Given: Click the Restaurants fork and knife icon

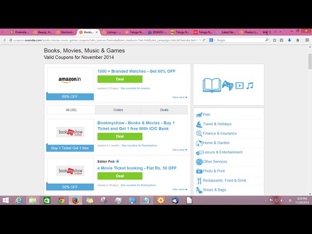Looking at the screenshot, I should pyautogui.click(x=199, y=180).
